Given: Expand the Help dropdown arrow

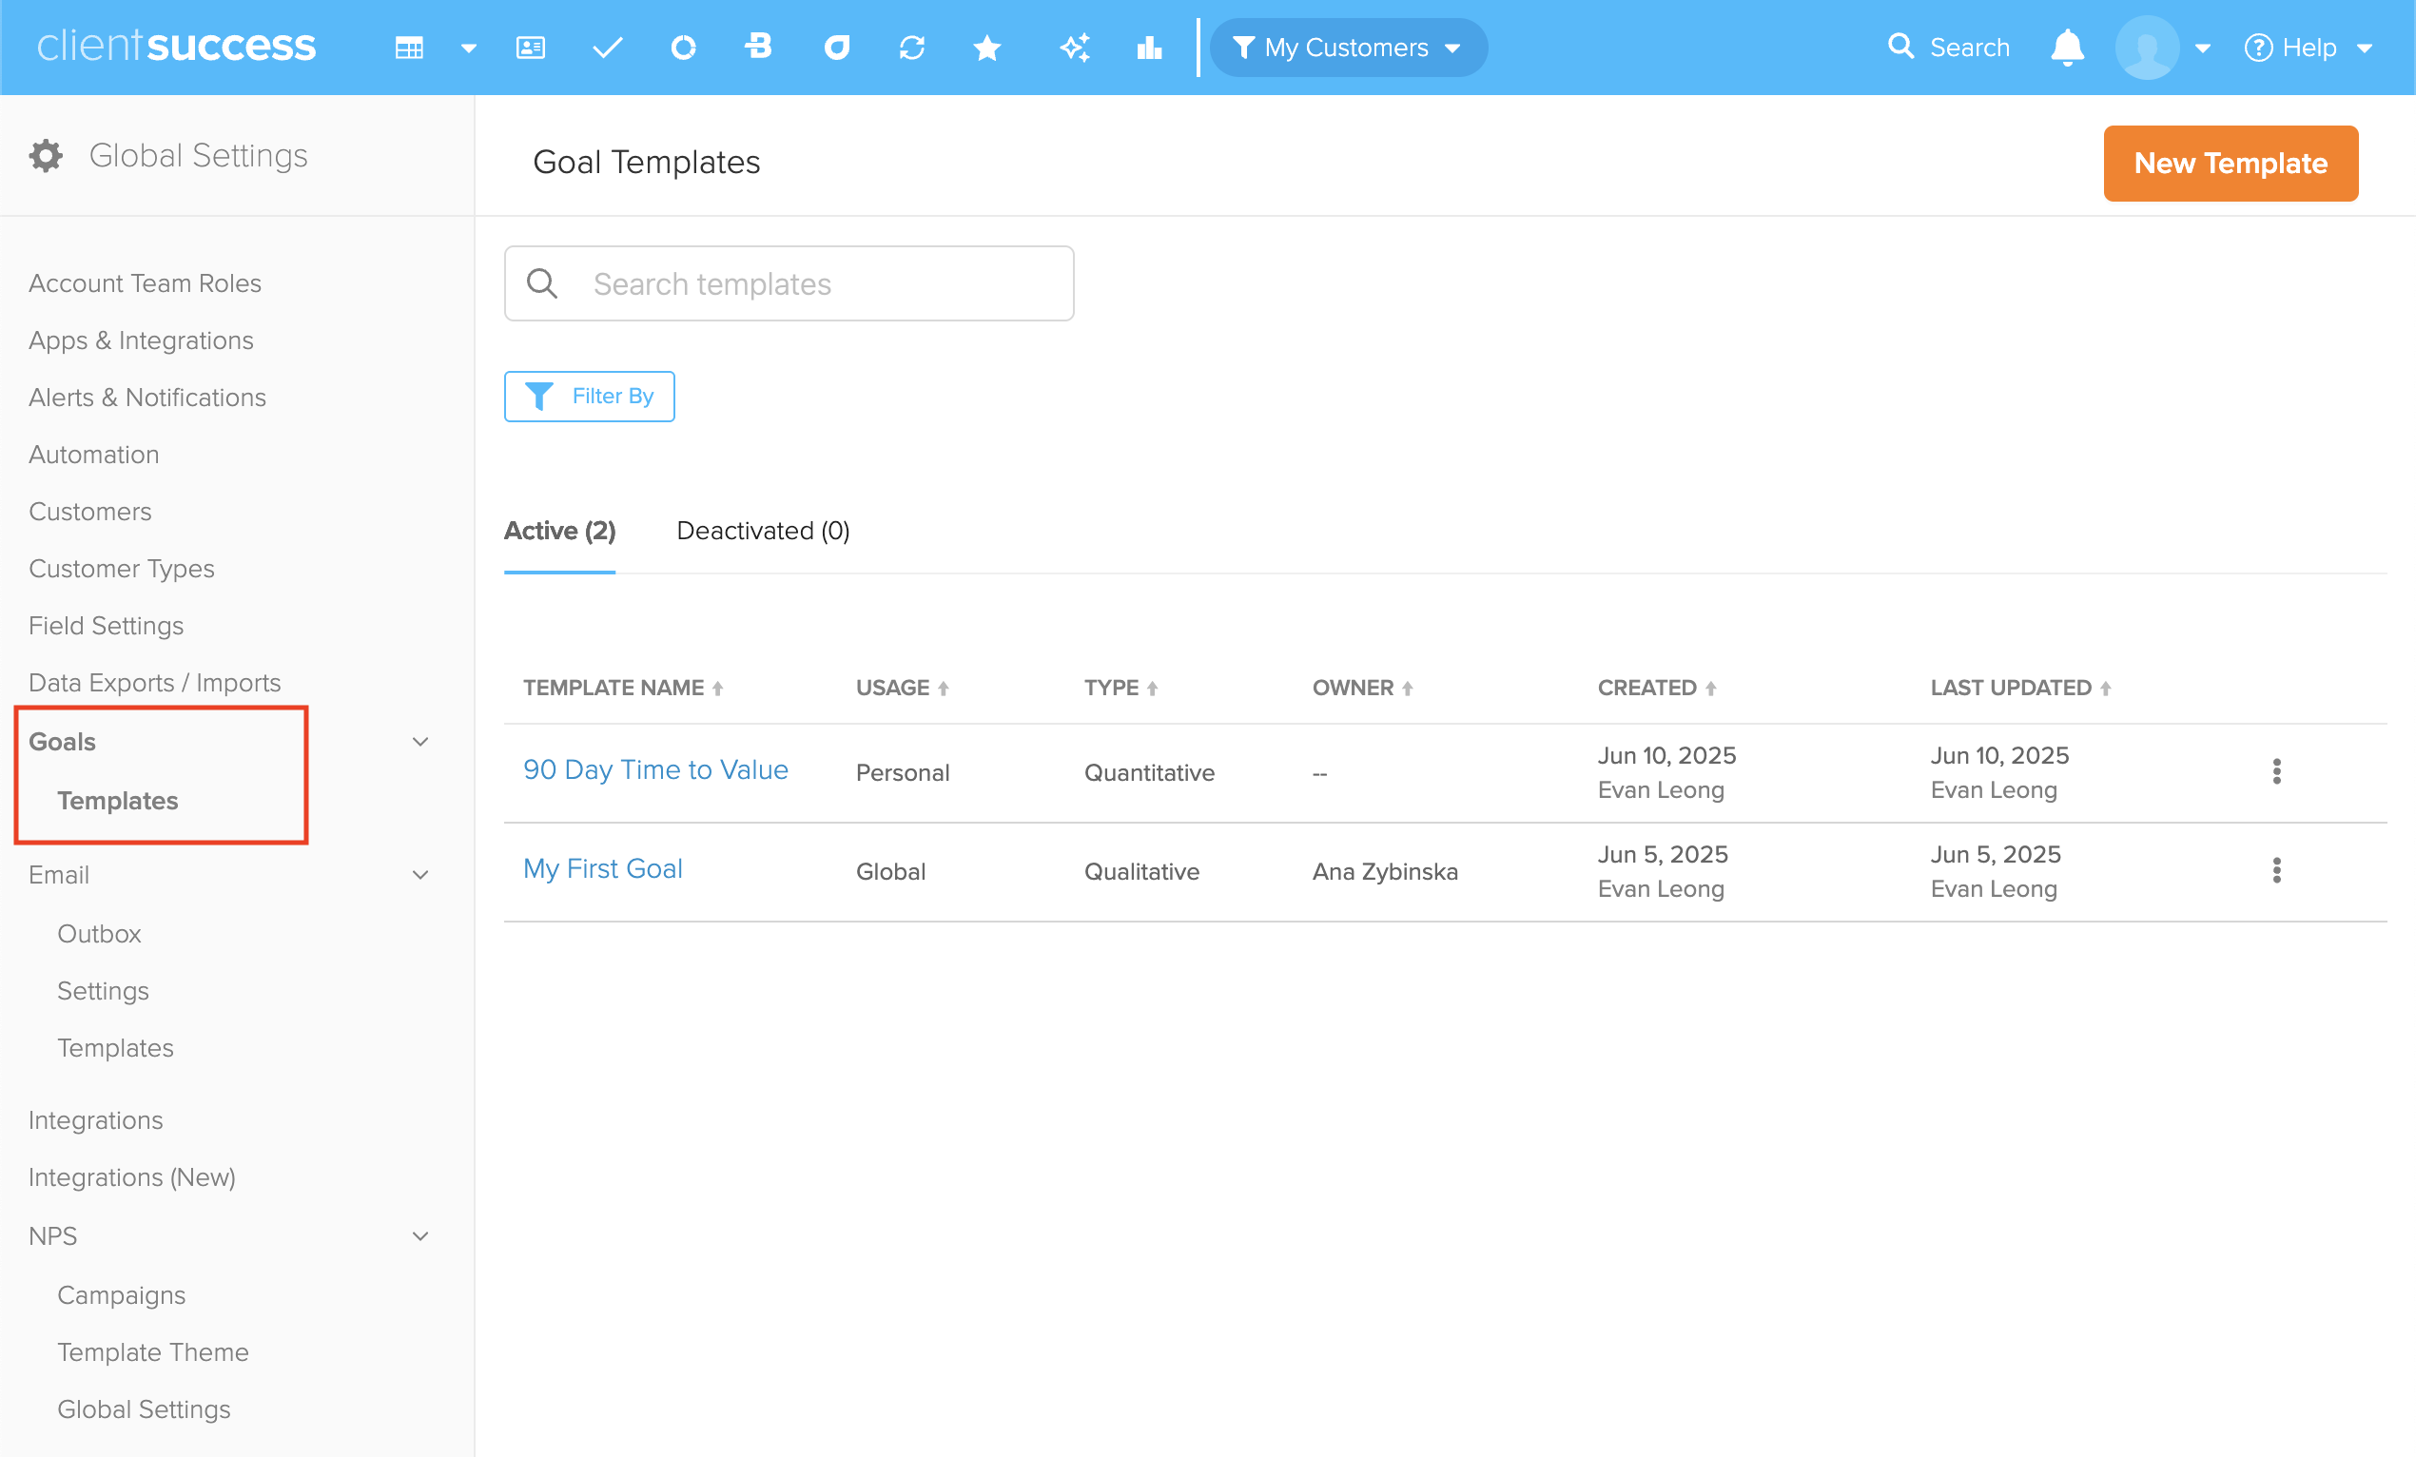Looking at the screenshot, I should (2364, 49).
